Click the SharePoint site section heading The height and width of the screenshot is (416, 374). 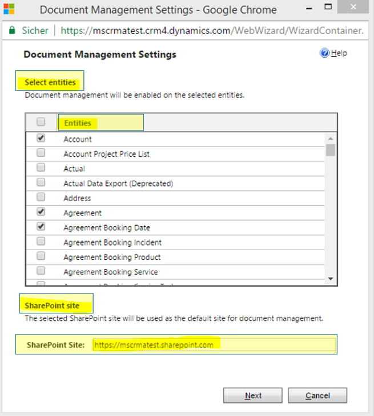tap(52, 305)
